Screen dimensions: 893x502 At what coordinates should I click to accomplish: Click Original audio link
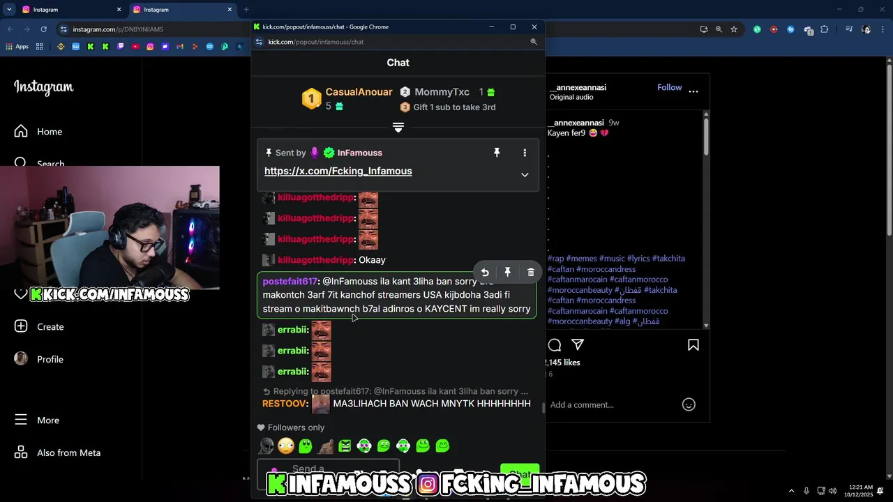(x=571, y=97)
